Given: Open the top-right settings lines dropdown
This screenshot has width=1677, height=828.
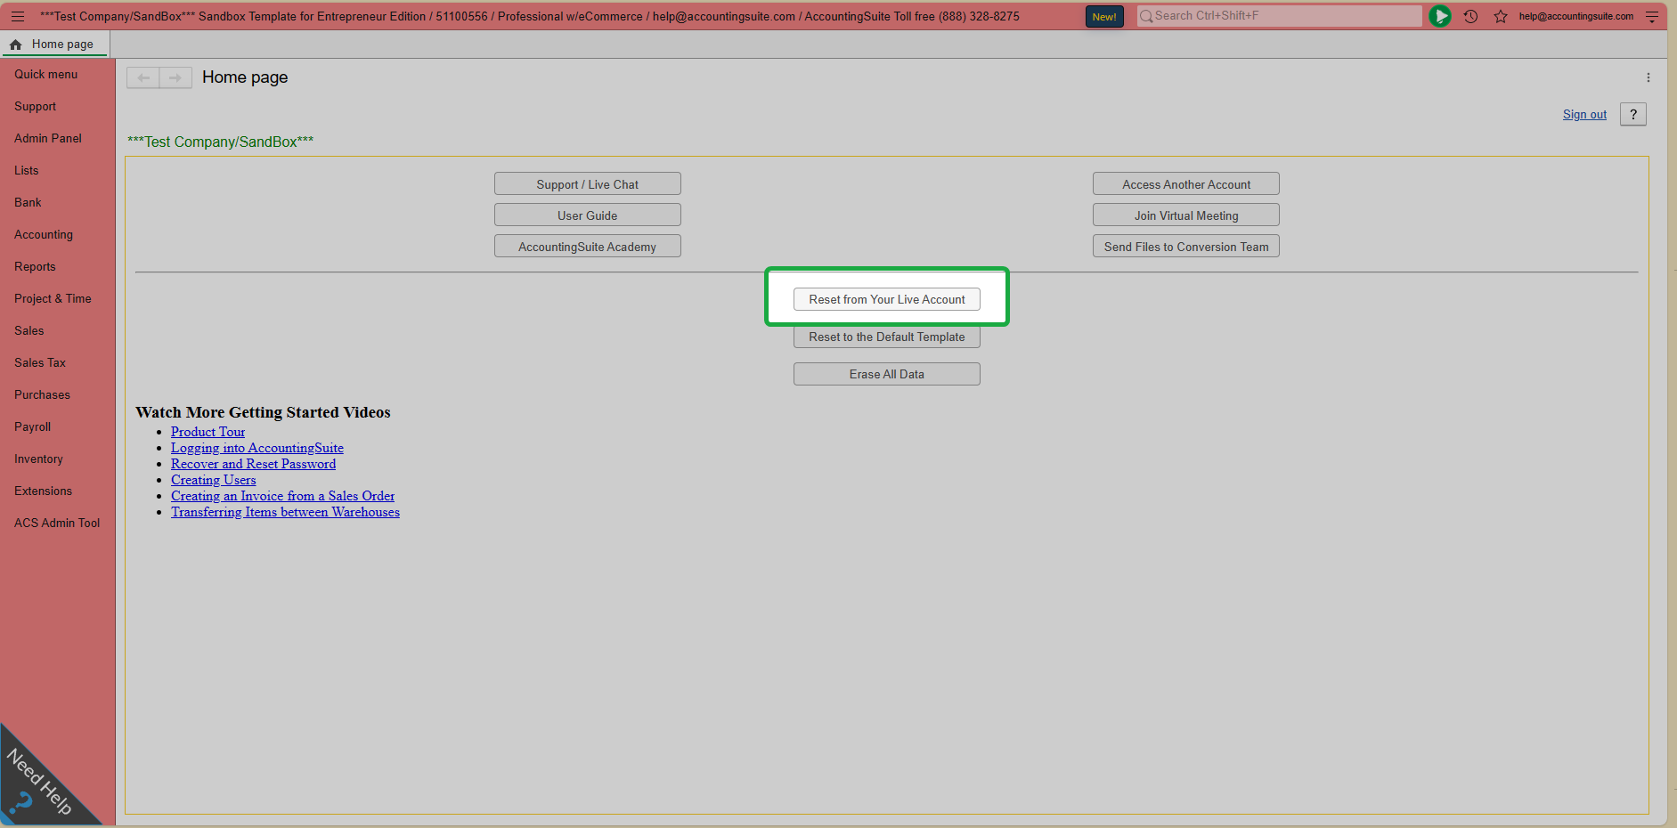Looking at the screenshot, I should tap(1652, 16).
